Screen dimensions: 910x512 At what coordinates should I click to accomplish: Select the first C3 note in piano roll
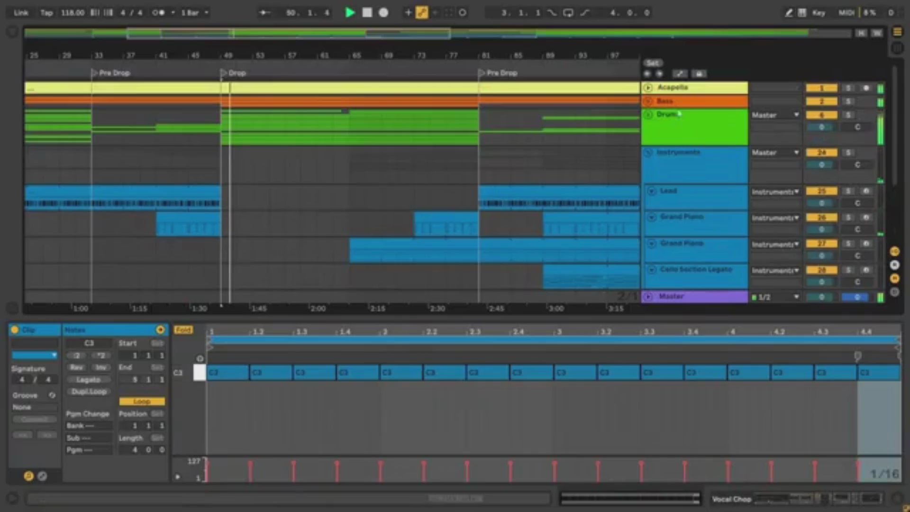pos(228,373)
